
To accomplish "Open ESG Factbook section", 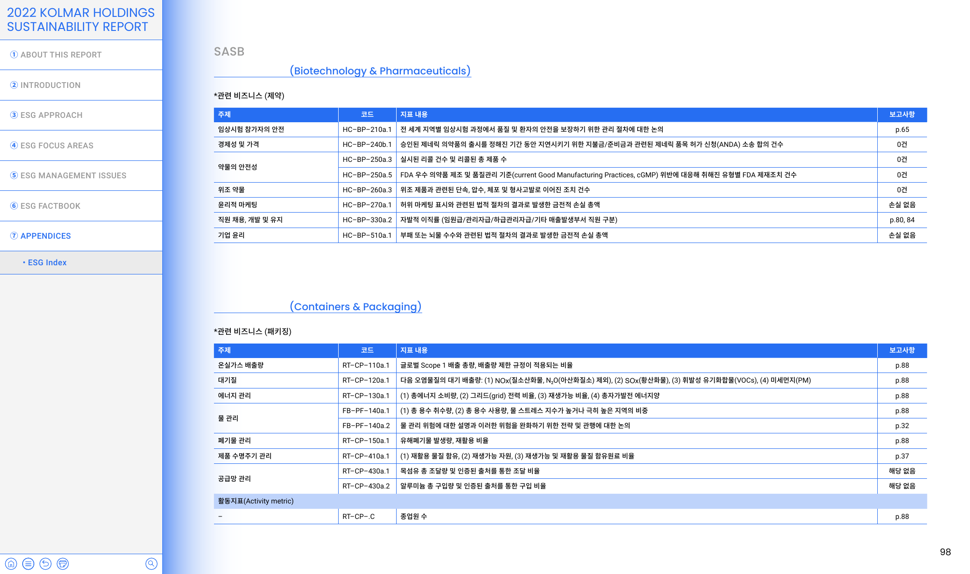I will pyautogui.click(x=81, y=206).
